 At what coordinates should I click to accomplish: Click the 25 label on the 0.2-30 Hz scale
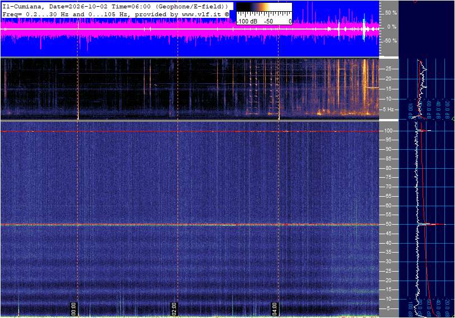388,69
